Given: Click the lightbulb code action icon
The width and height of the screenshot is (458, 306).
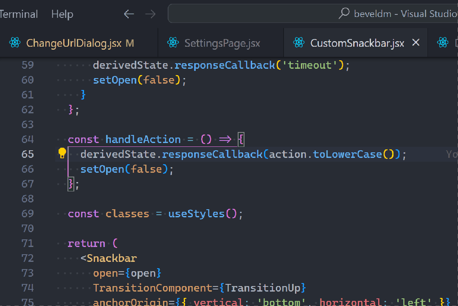Looking at the screenshot, I should (x=62, y=153).
